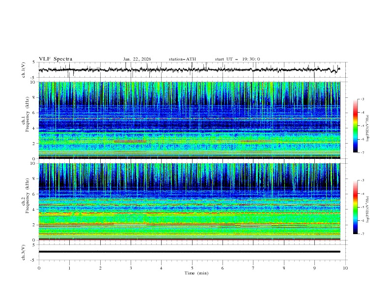Screen dimensions: 389x301
Task: Click time axis tick label "5"
Action: coord(192,268)
